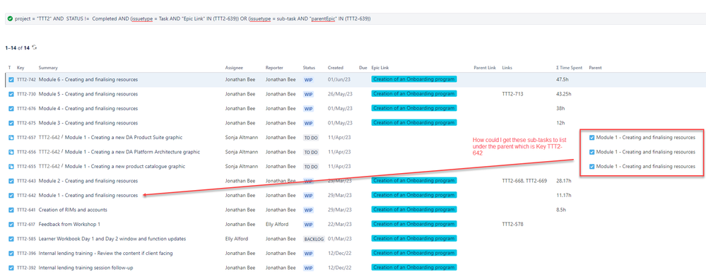Viewport: 706px width, 272px height.
Task: Open issue key TTT2-643
Action: (26, 181)
